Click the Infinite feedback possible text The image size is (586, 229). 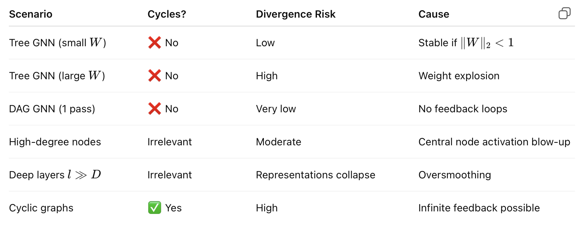(x=479, y=208)
